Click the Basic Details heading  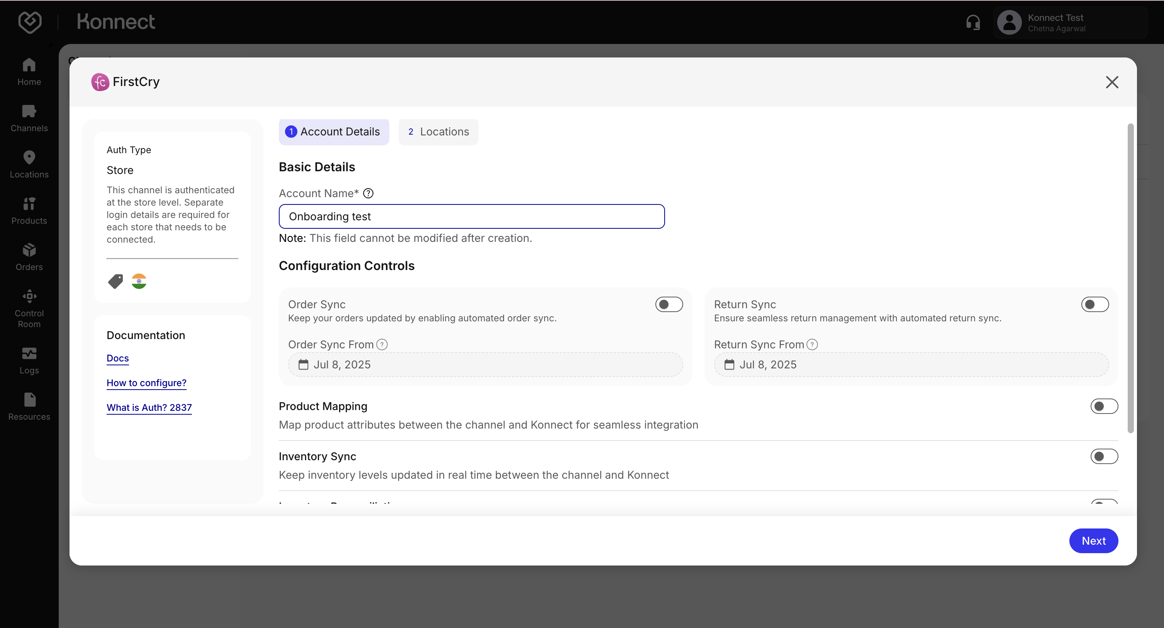coord(317,167)
